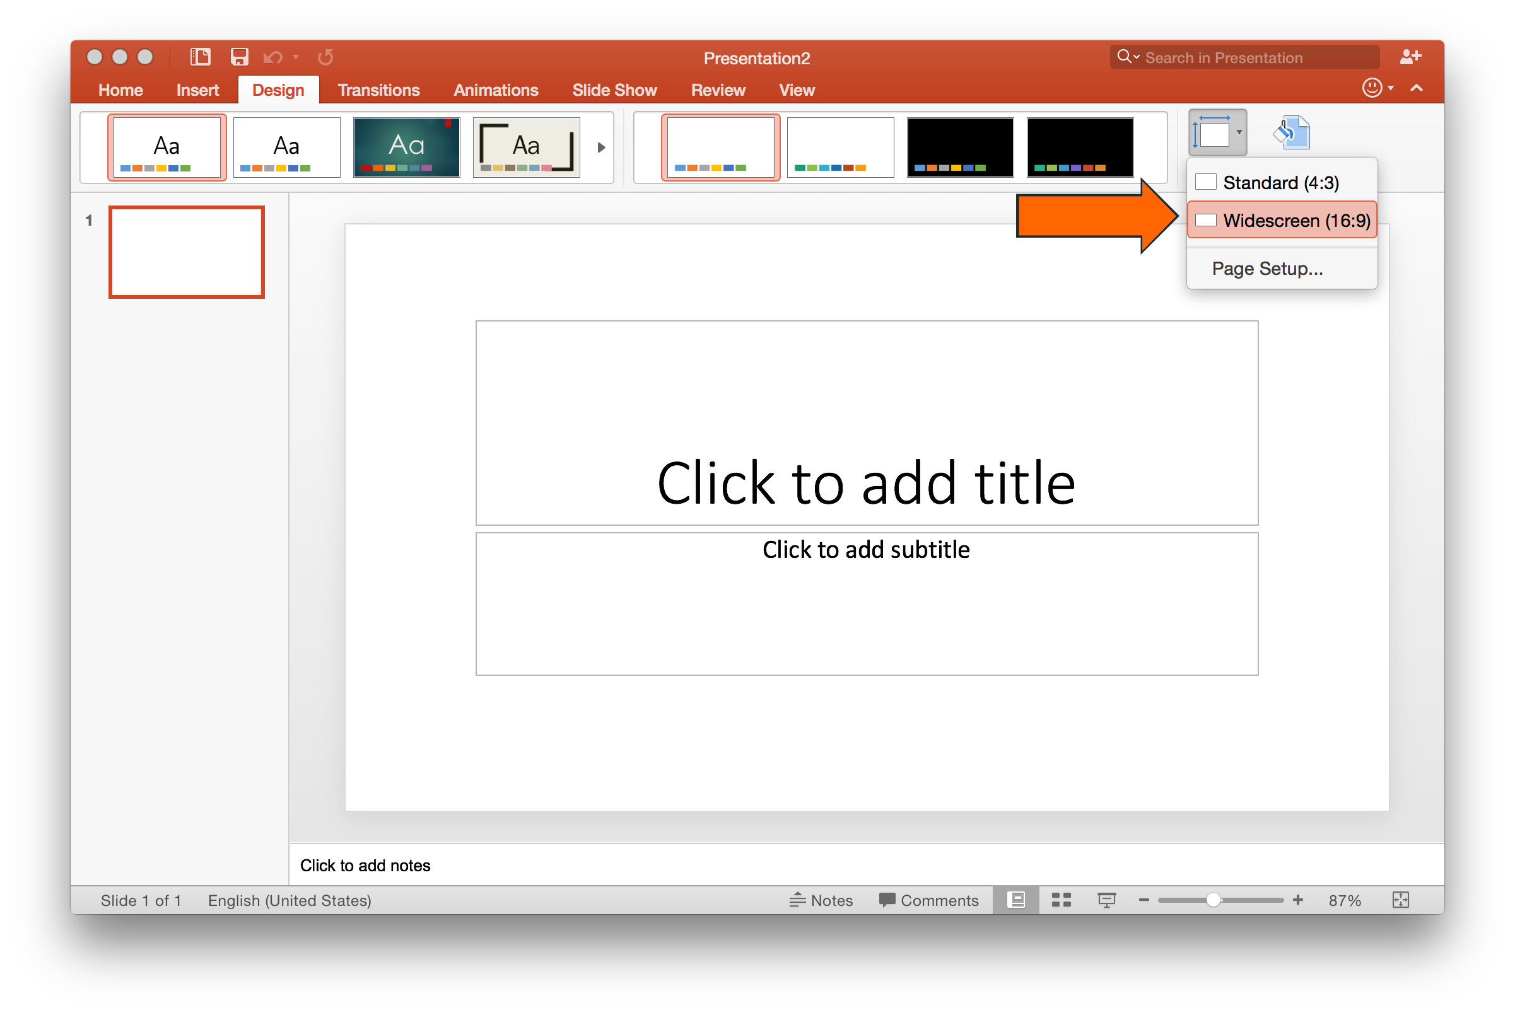The image size is (1515, 1015).
Task: Click the Redo icon
Action: [x=325, y=57]
